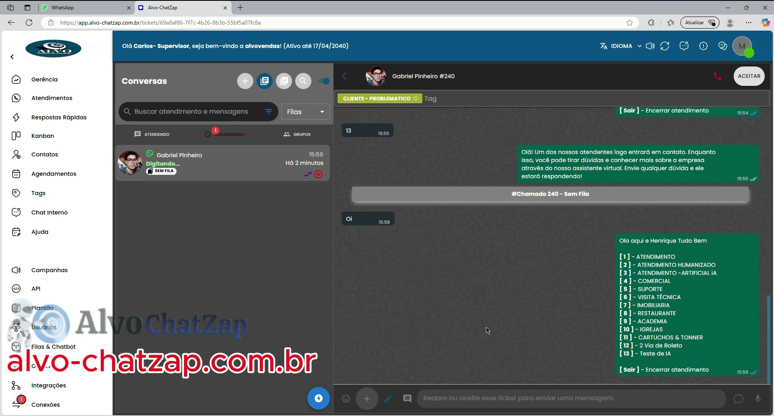Open the Gerência dashboard icon
This screenshot has width=774, height=416.
coord(16,79)
